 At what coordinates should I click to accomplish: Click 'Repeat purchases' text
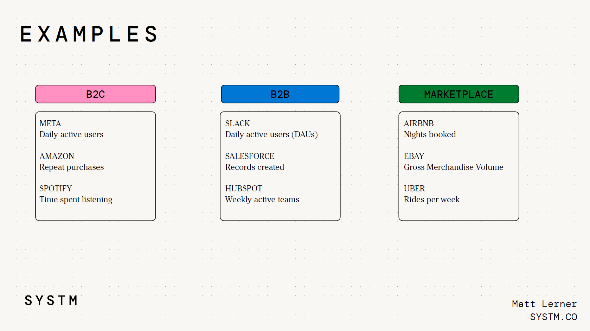click(72, 167)
